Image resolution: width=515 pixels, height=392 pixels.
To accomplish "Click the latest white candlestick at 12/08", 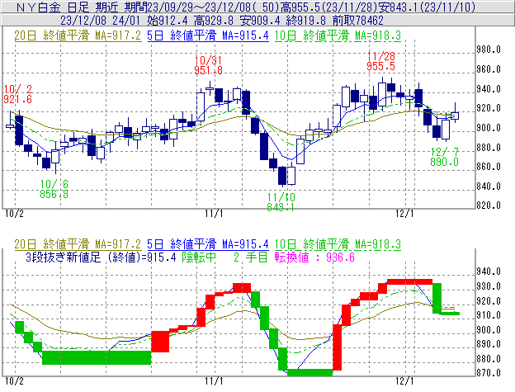I will (455, 116).
